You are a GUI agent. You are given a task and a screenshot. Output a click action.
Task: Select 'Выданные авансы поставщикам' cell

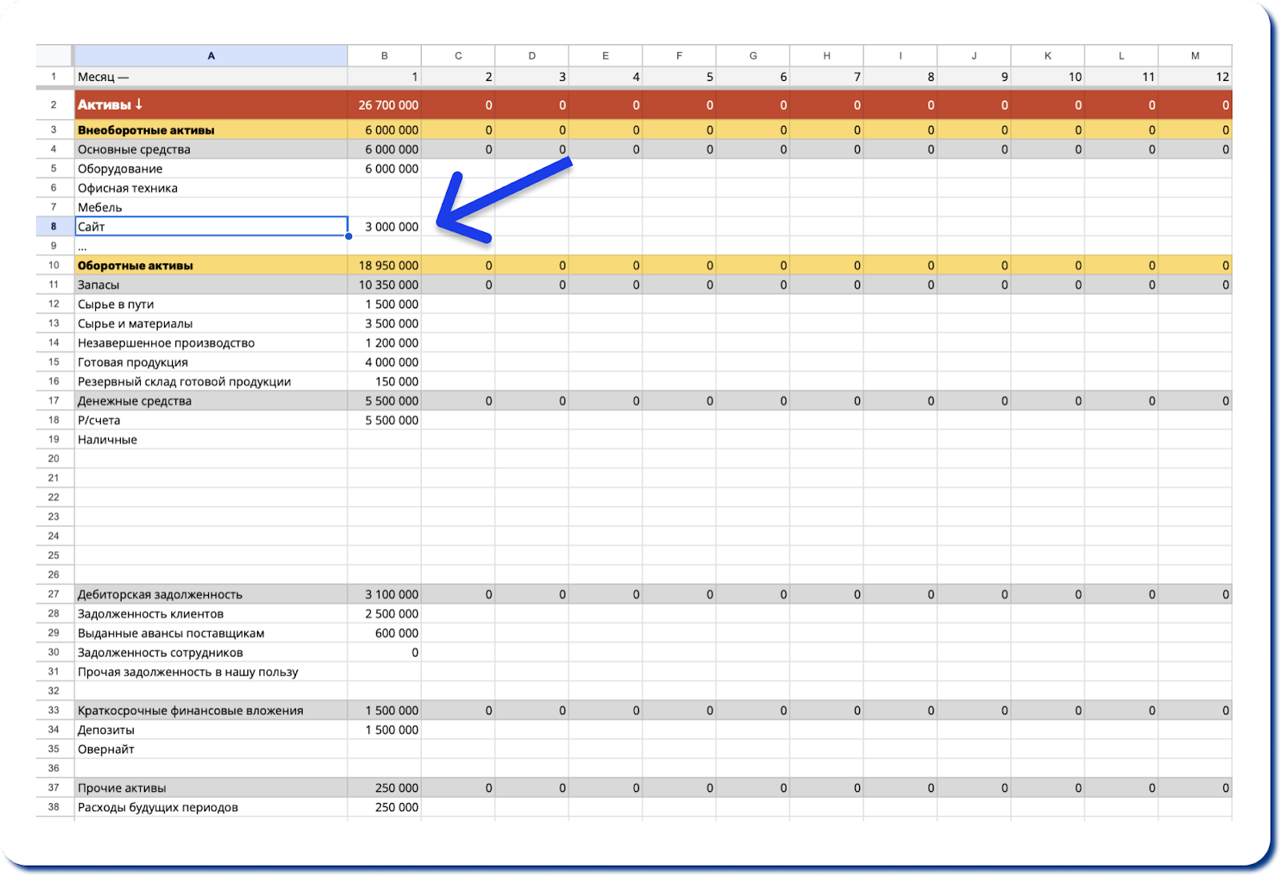pos(211,633)
